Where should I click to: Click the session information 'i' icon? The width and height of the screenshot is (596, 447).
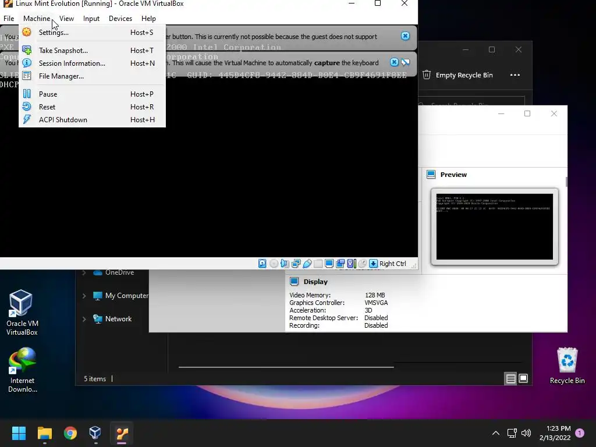(27, 63)
